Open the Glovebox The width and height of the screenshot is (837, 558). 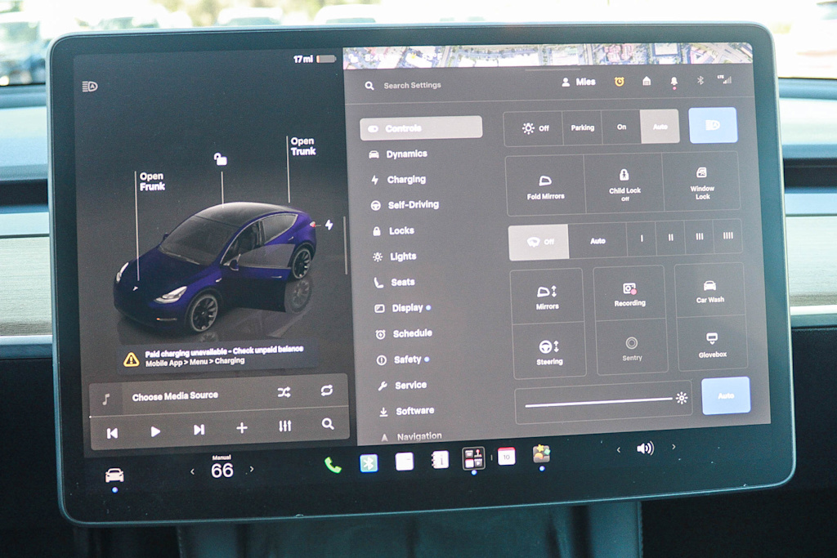[x=713, y=345]
